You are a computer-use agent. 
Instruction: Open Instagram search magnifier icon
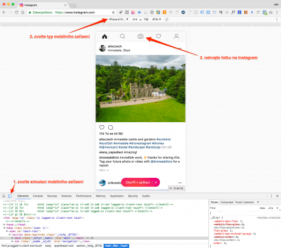point(122,36)
